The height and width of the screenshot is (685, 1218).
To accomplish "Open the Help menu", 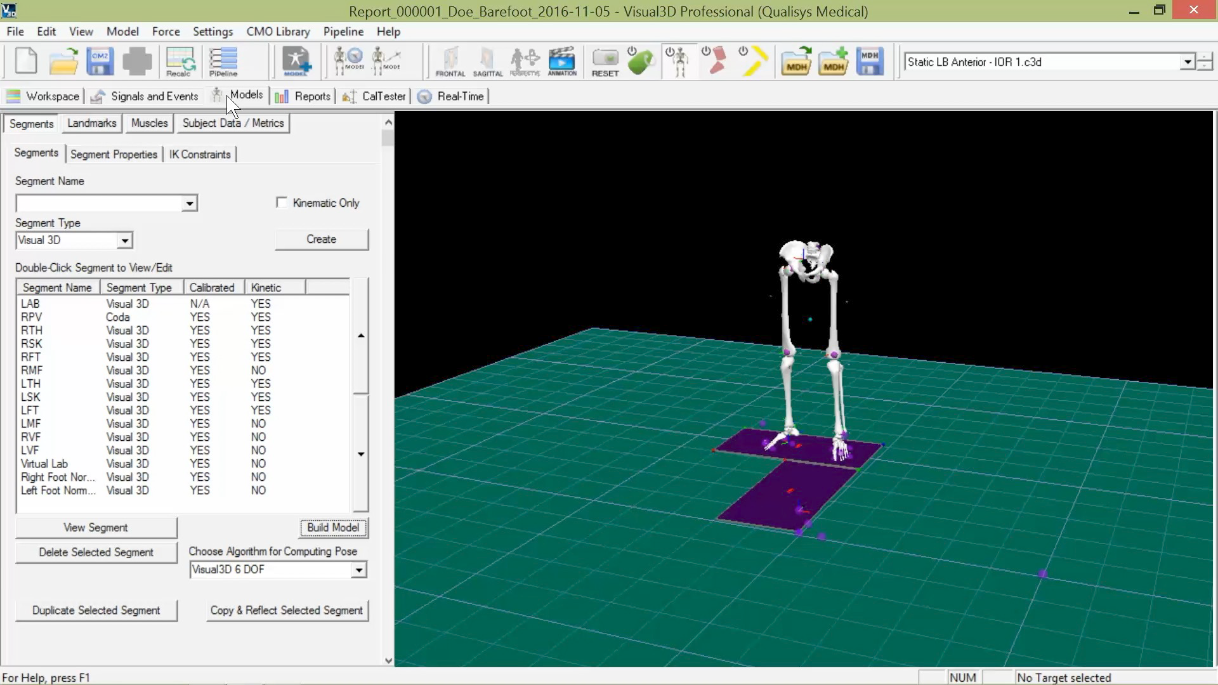I will pos(388,32).
